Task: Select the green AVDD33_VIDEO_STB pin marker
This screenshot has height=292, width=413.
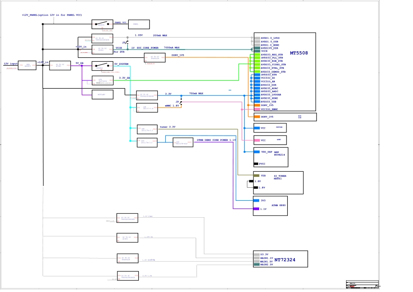Action: coord(257,65)
